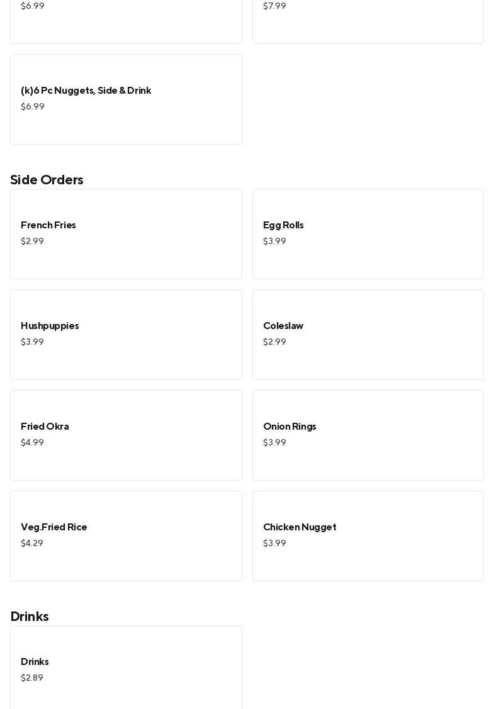
Task: Click the $3.99 price under Egg Rolls
Action: point(274,241)
